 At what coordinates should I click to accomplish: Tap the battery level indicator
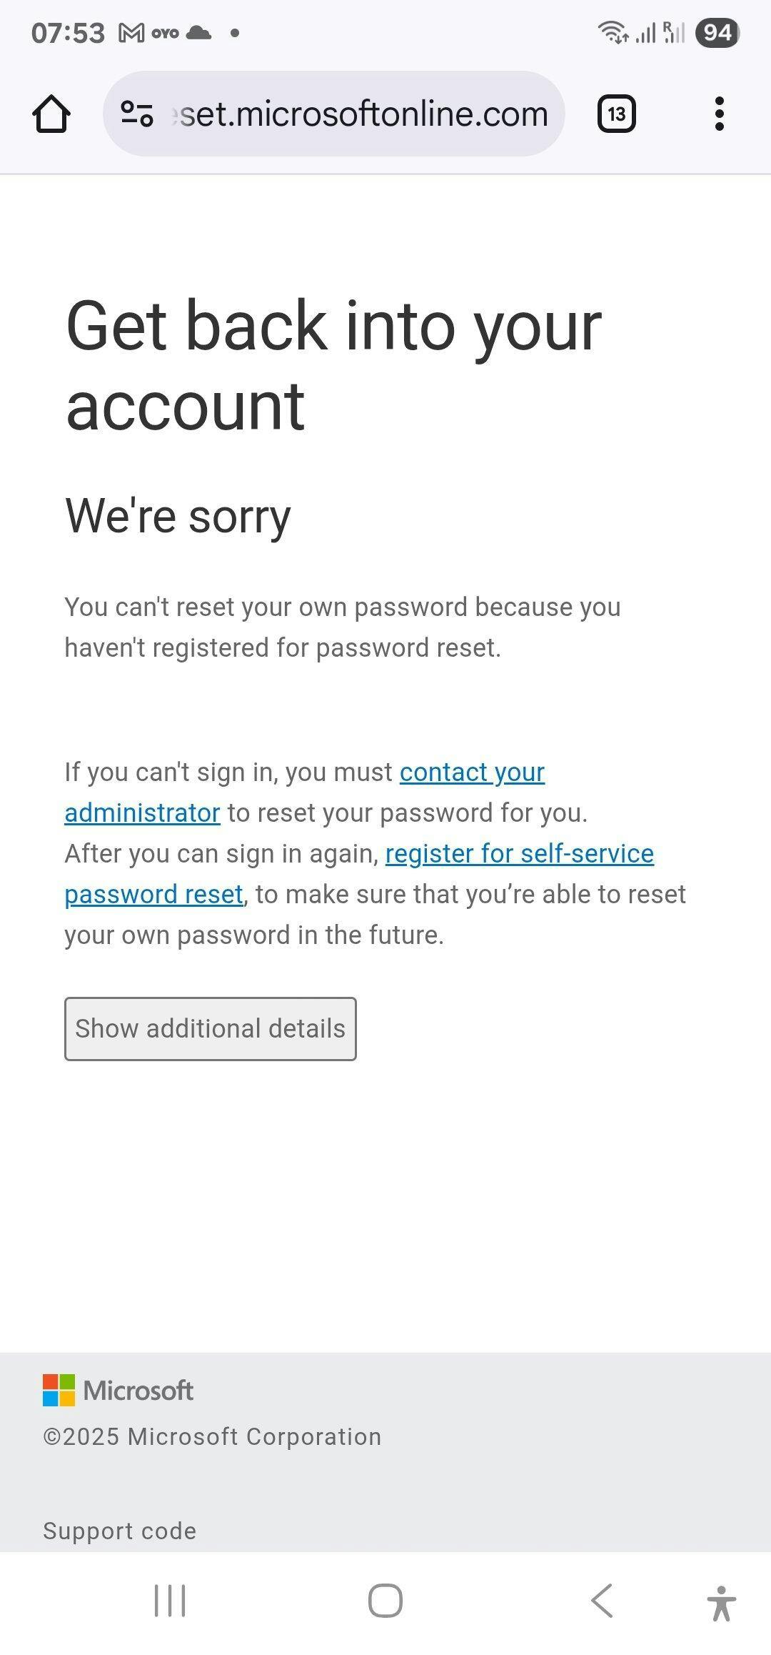click(x=717, y=33)
